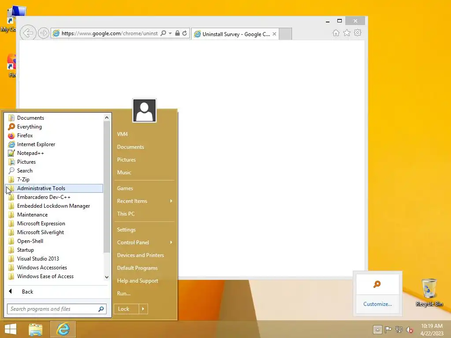Refresh the page in Internet Explorer
The height and width of the screenshot is (338, 451).
click(185, 33)
